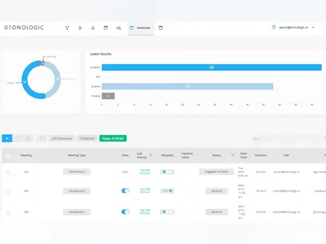Open the last activity link in row 485

tap(145, 191)
